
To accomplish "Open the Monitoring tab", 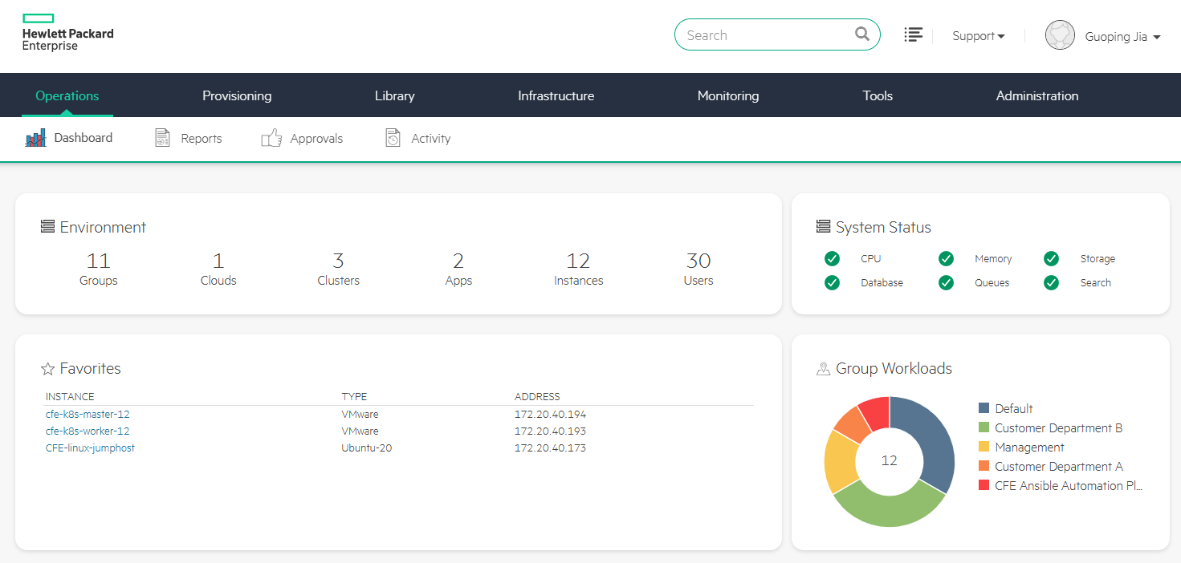I will (727, 95).
